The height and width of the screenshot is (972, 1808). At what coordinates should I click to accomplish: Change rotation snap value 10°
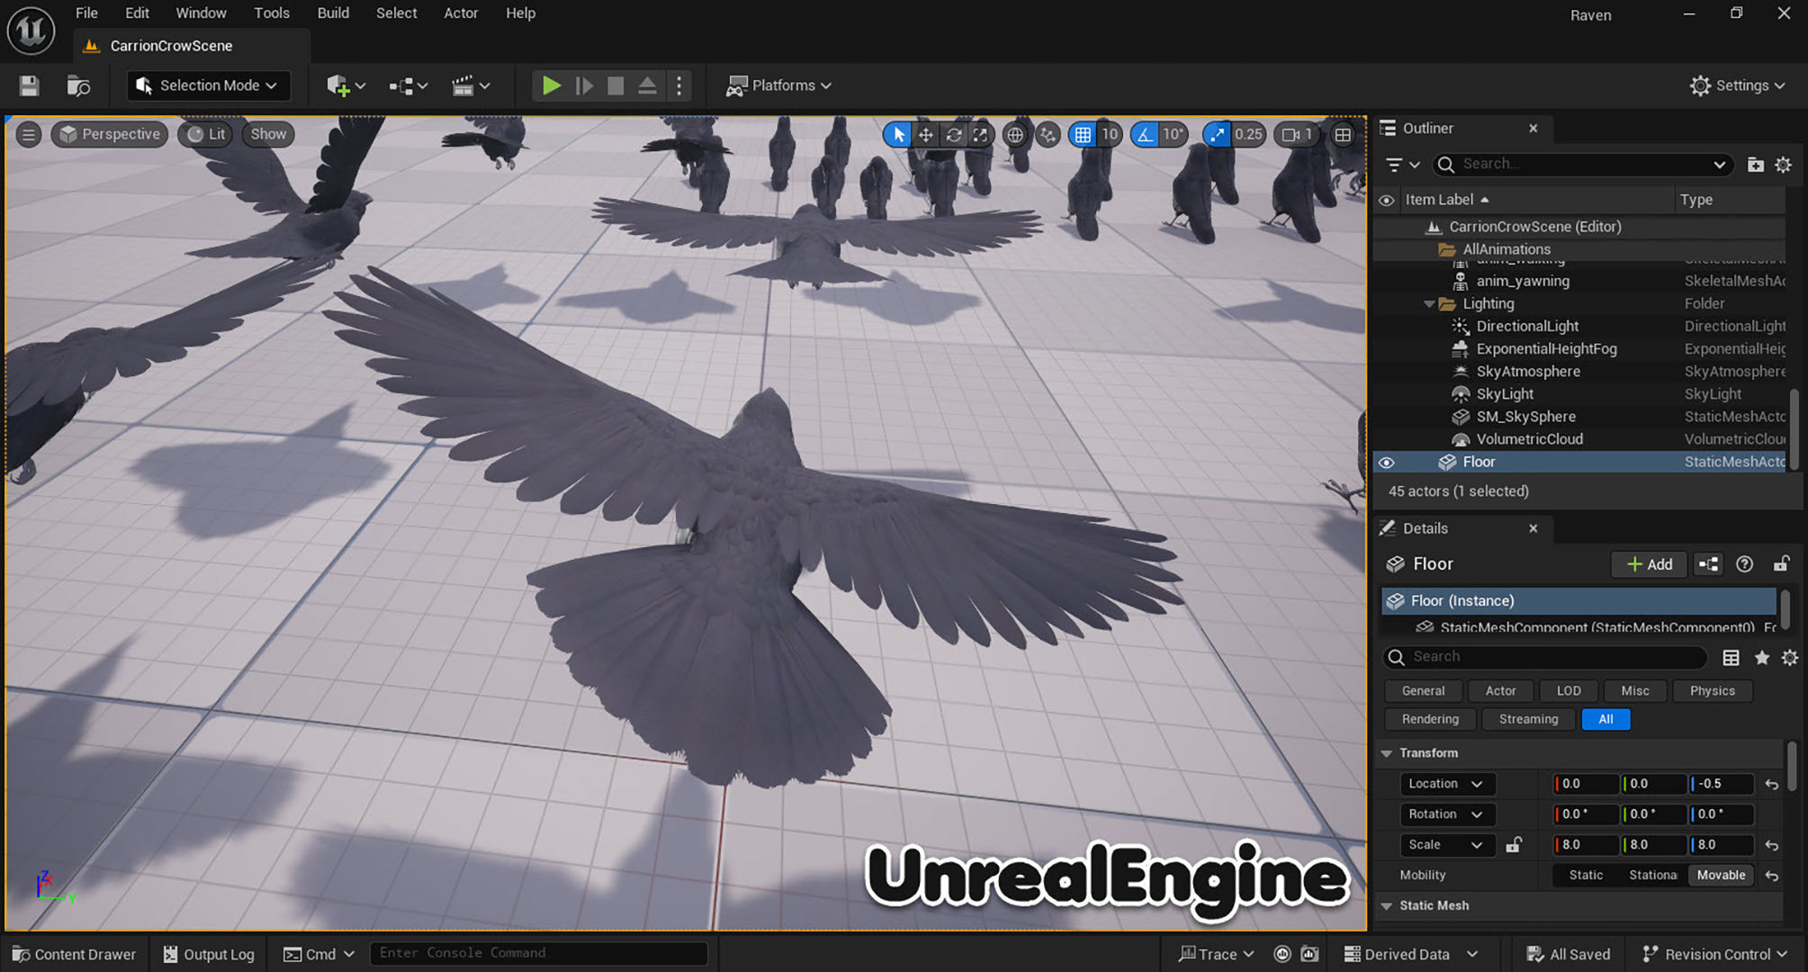point(1173,135)
